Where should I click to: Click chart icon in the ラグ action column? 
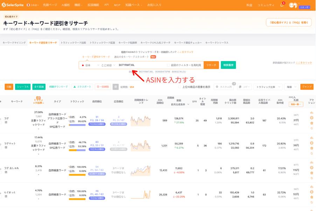tap(311, 113)
